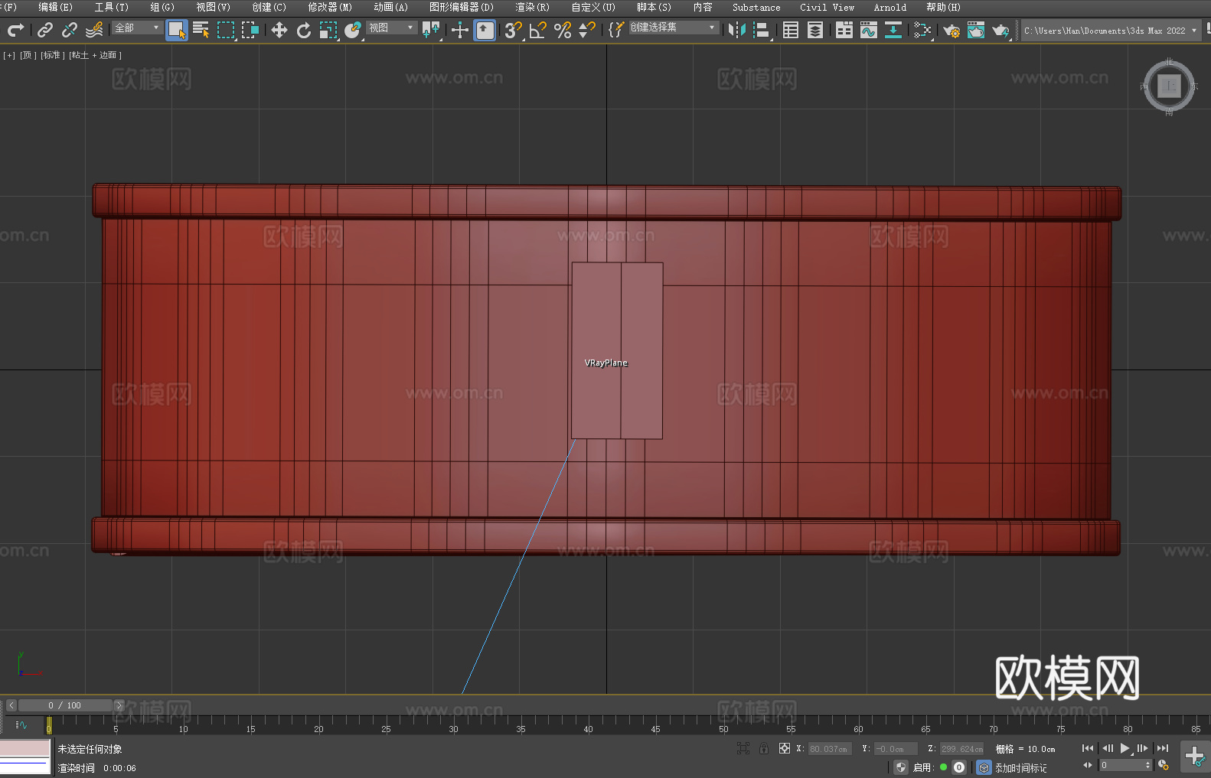Step time slider left with arrow button
1211x778 pixels.
point(11,705)
